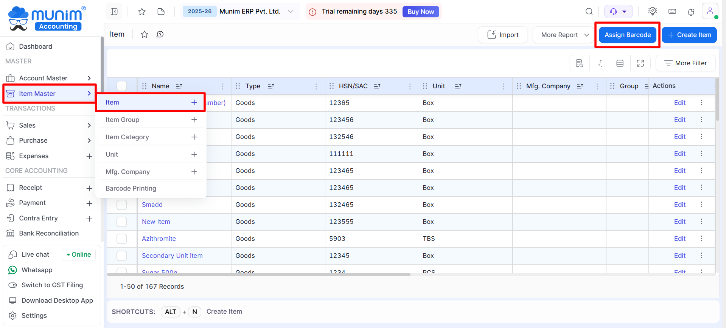Open the three-dot actions menu for Azithromite
Screen dimensions: 726x328
[701, 239]
